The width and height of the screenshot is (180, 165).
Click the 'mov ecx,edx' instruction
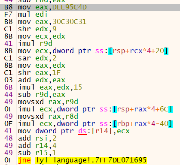[42, 36]
